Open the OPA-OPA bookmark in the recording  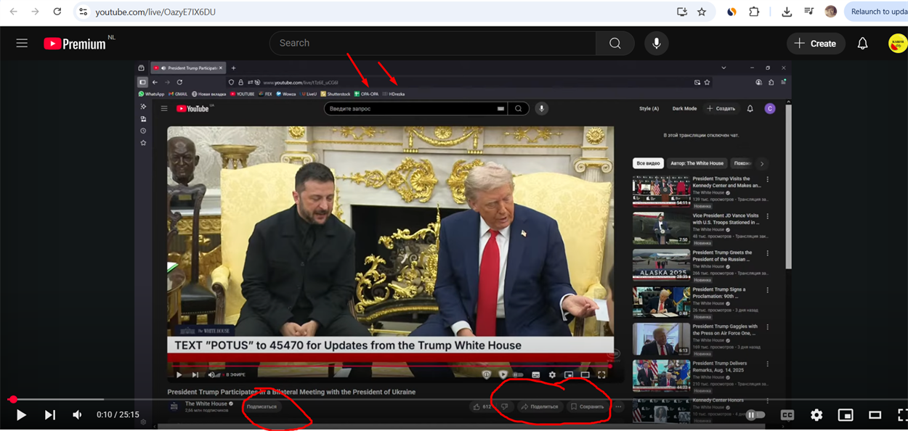(x=366, y=94)
